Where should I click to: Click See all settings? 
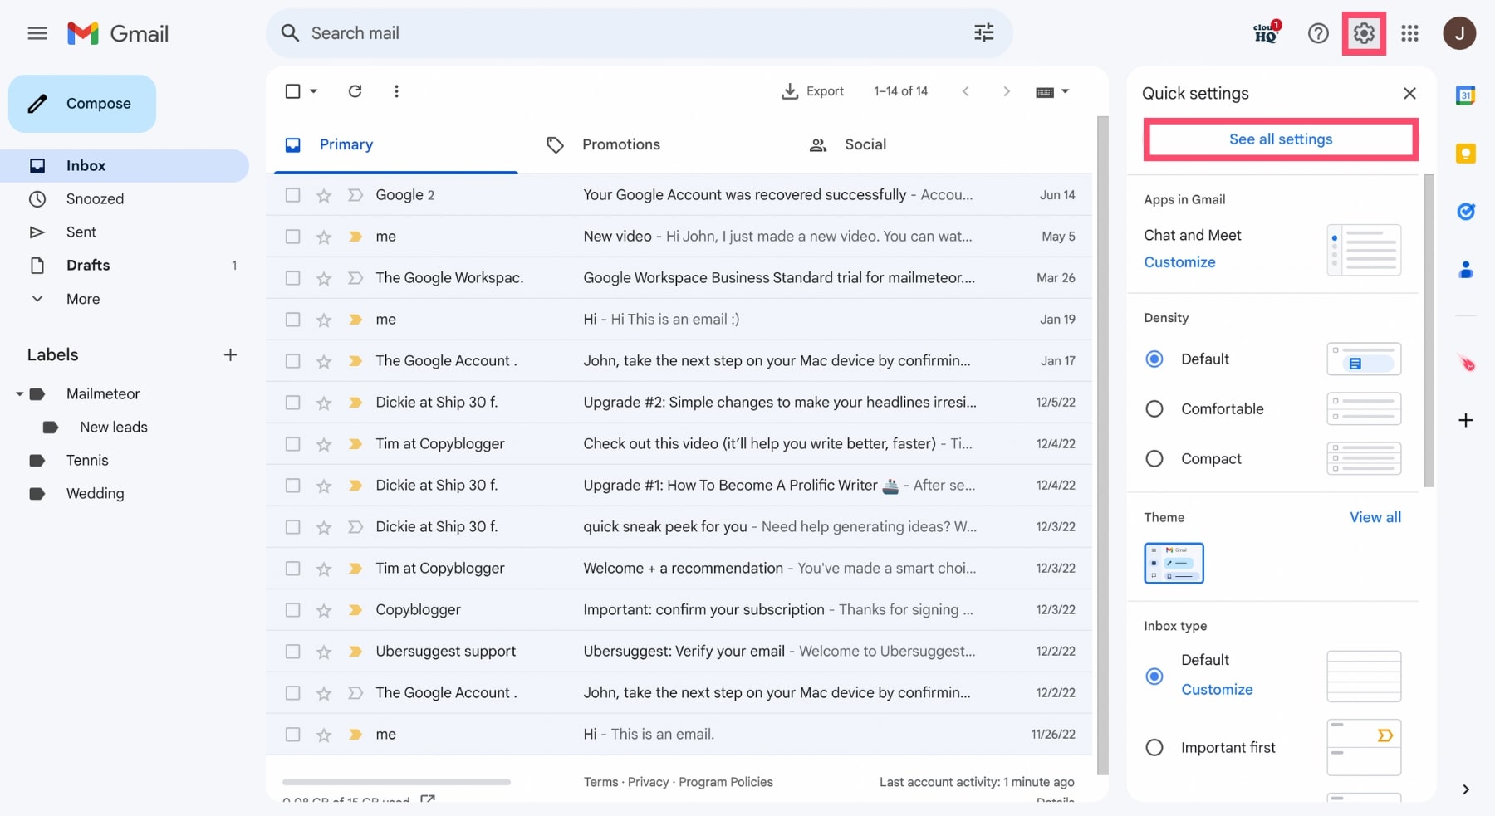pos(1280,139)
